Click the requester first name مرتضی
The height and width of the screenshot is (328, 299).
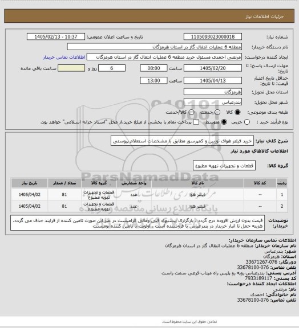pos(280,289)
